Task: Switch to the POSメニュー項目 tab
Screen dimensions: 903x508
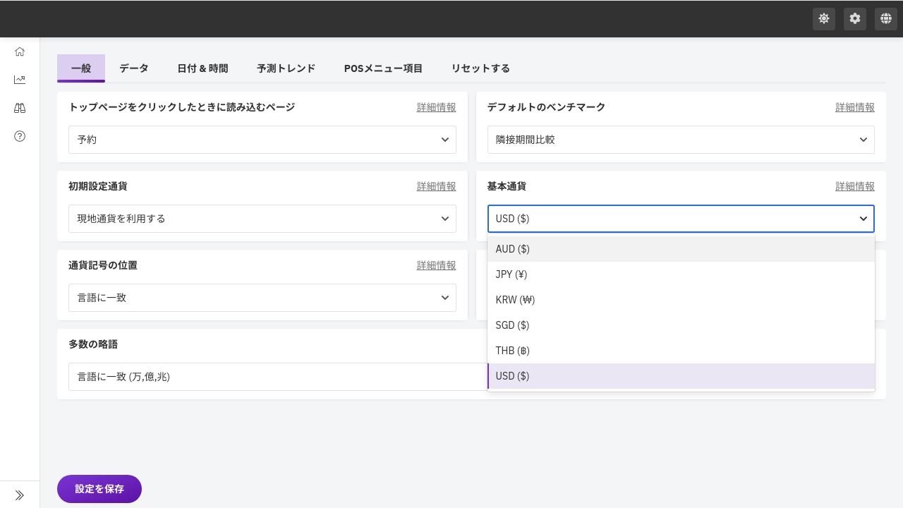Action: (383, 68)
